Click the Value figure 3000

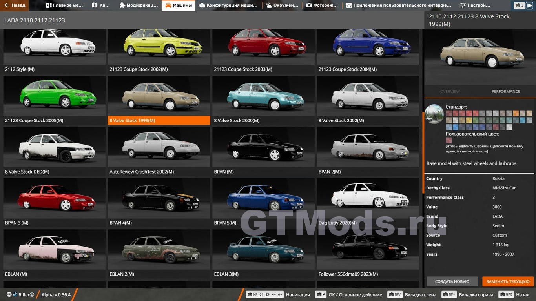(497, 207)
